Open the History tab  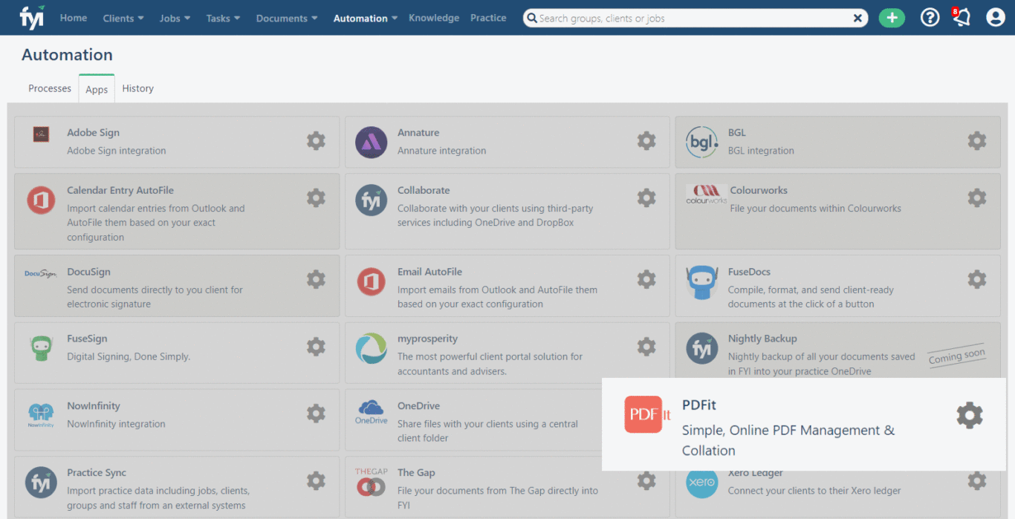(137, 88)
